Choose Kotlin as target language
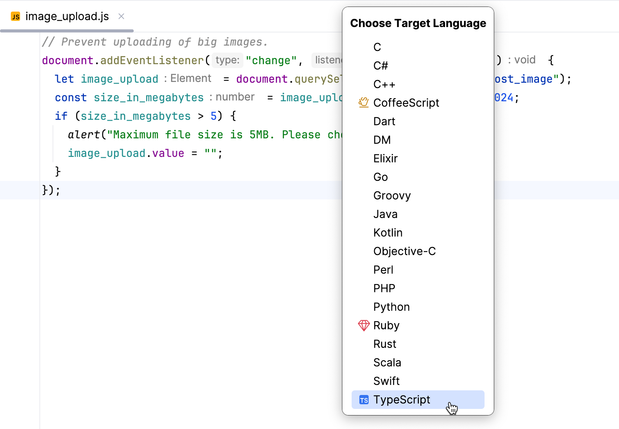619x429 pixels. (418, 233)
